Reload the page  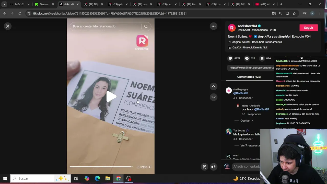click(x=20, y=13)
